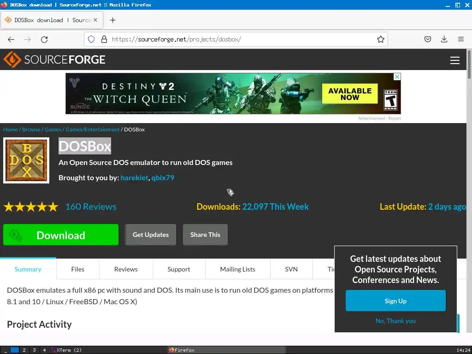Click the site security padlock icon
Viewport: 472px width, 354px height.
pos(104,40)
